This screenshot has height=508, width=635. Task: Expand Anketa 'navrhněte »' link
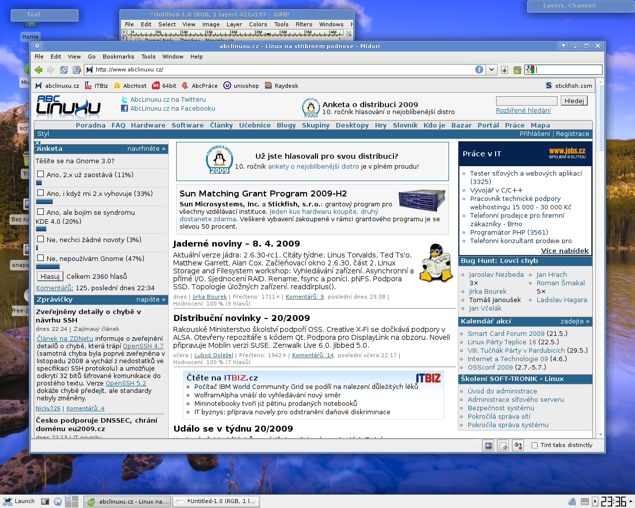click(146, 148)
